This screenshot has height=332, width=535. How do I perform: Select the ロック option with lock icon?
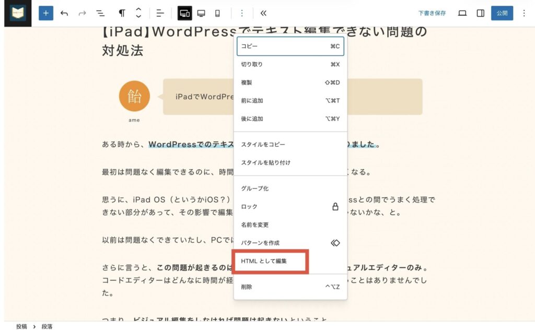[x=290, y=207]
